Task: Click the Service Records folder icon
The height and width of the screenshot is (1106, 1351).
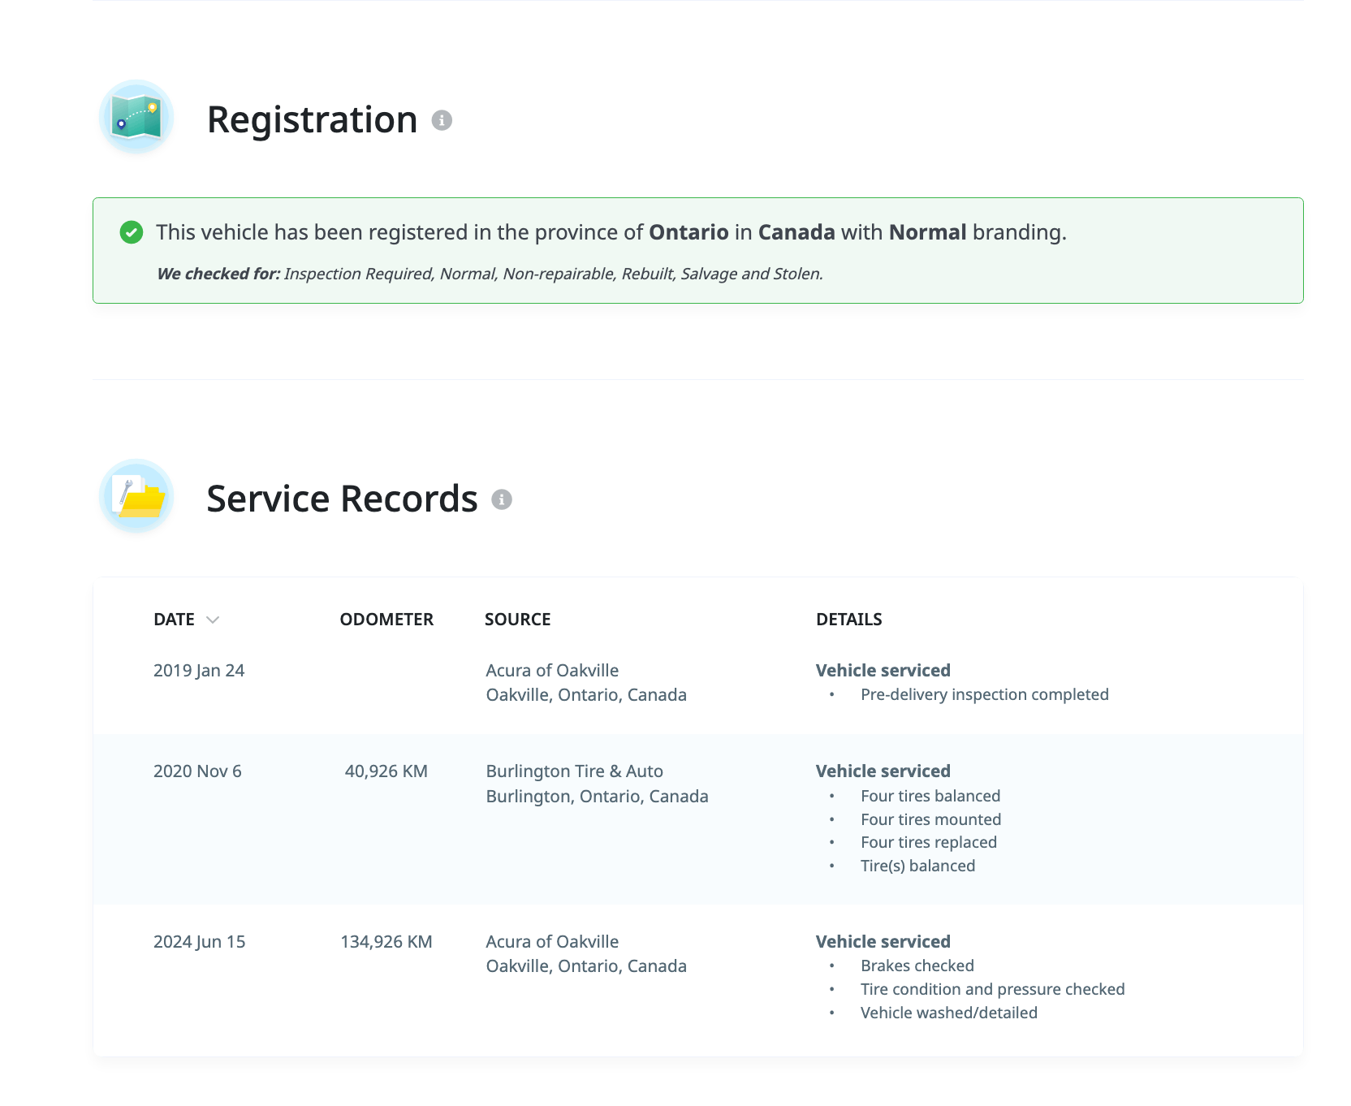Action: 136,497
